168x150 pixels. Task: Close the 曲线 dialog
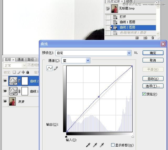(x=163, y=44)
